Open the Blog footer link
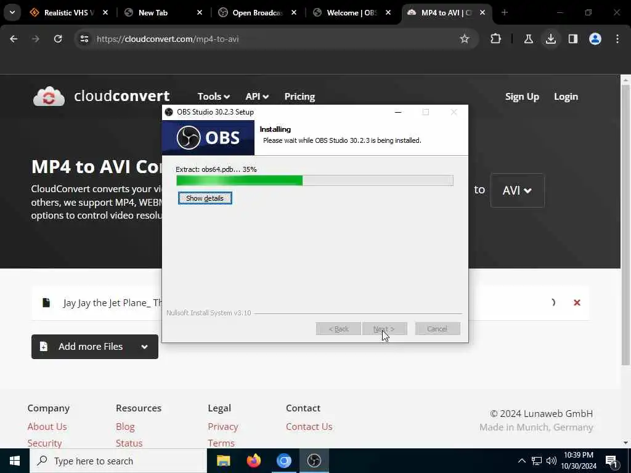Screen dimensions: 631x473 125,426
